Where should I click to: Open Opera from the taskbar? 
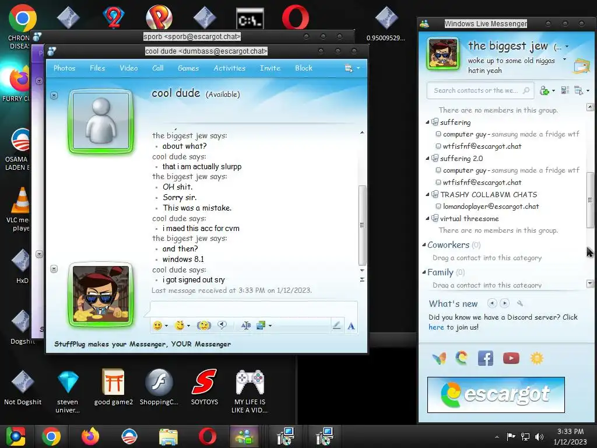pos(207,436)
